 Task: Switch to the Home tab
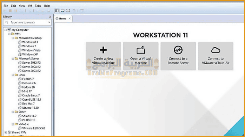[x=63, y=19]
